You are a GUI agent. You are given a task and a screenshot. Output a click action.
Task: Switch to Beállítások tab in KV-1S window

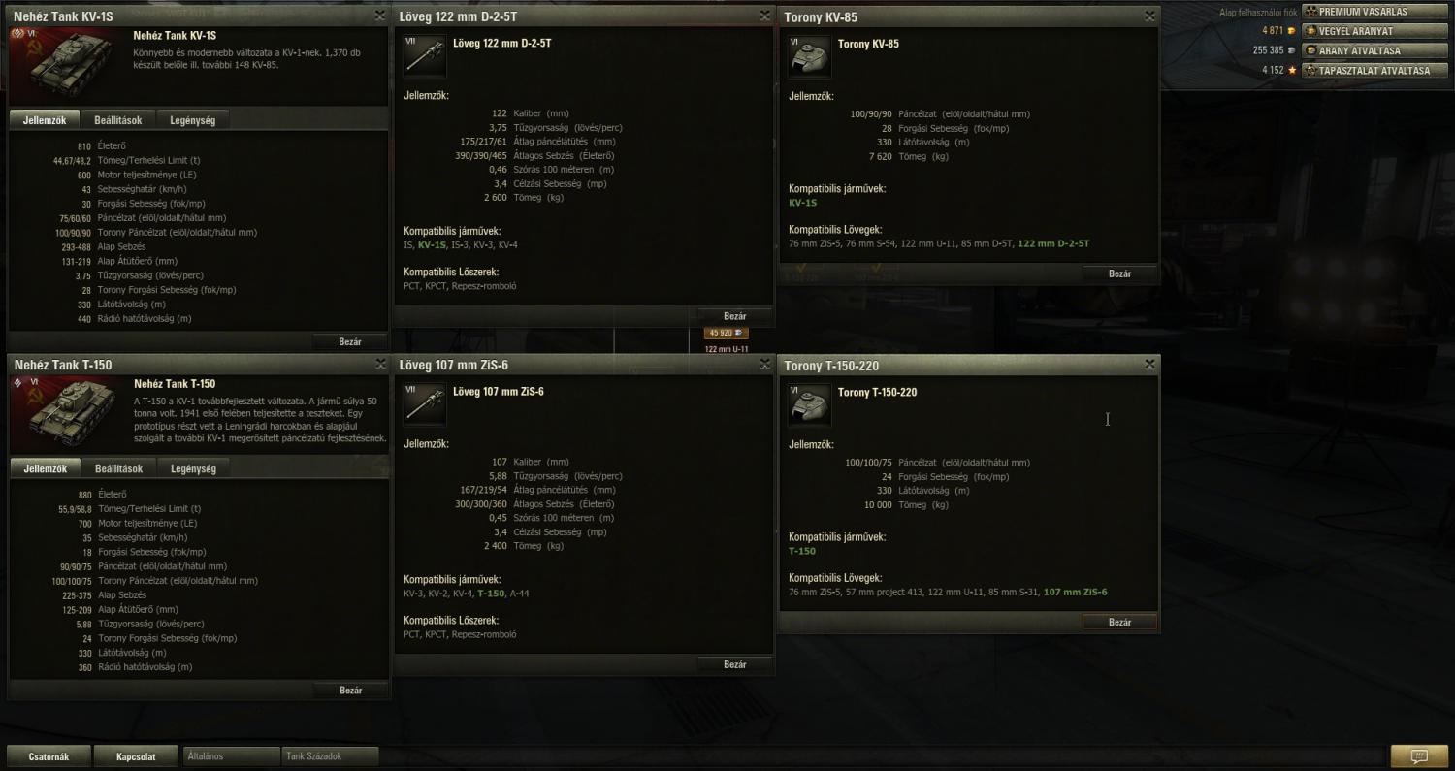[x=118, y=120]
